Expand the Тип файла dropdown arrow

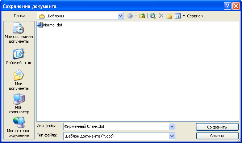tap(172, 136)
